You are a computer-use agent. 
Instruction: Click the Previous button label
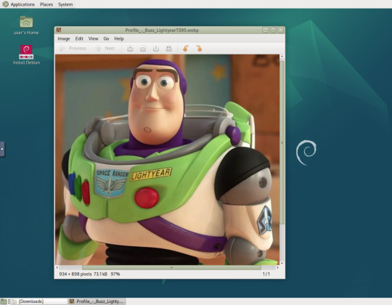pyautogui.click(x=78, y=48)
